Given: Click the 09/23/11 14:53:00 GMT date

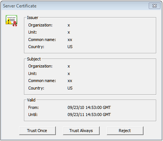Looking at the screenshot, I should pos(89,115).
